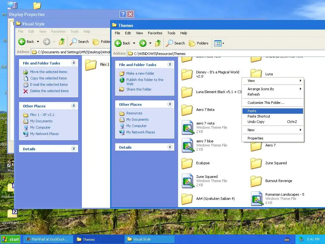Select Romanian Landscapes - 5 theme file icon
Image resolution: width=325 pixels, height=244 pixels.
[257, 199]
